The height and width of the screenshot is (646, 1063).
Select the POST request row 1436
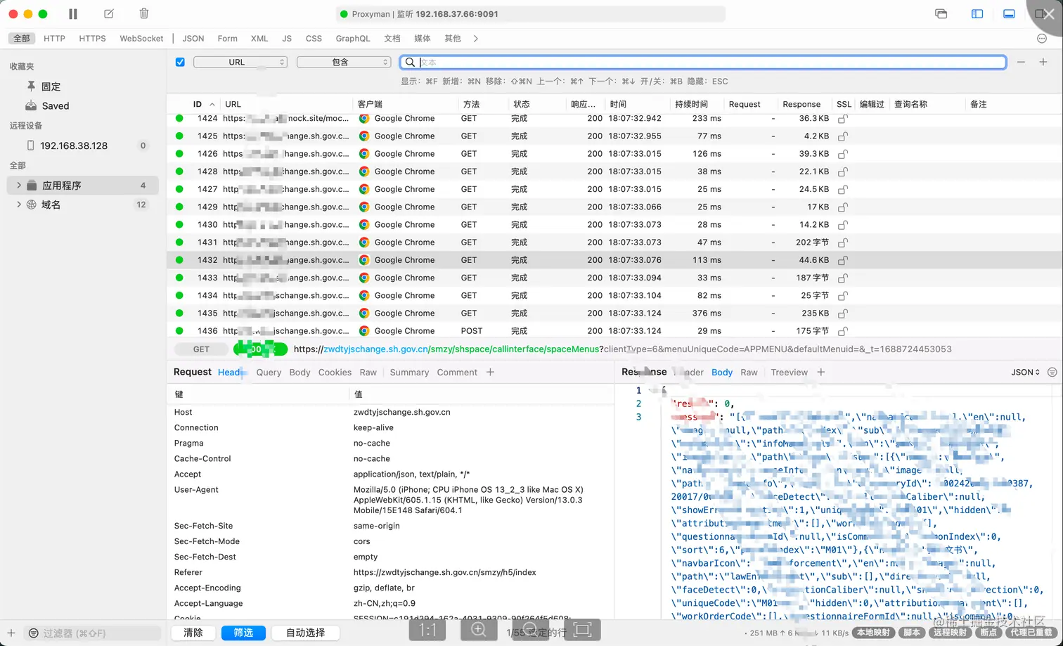(x=614, y=331)
